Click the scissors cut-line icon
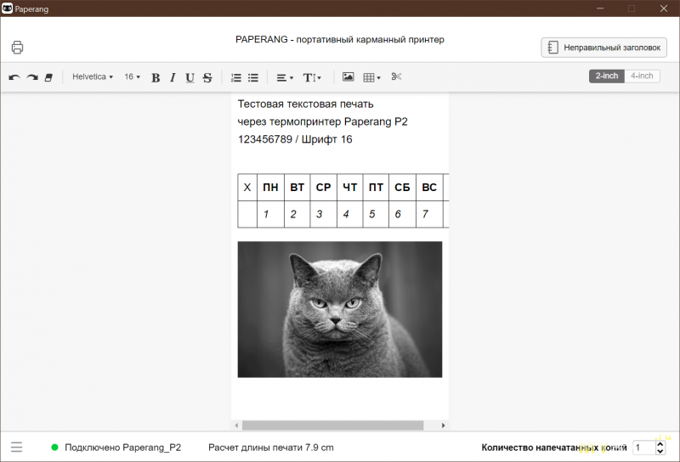The image size is (680, 462). (x=396, y=76)
